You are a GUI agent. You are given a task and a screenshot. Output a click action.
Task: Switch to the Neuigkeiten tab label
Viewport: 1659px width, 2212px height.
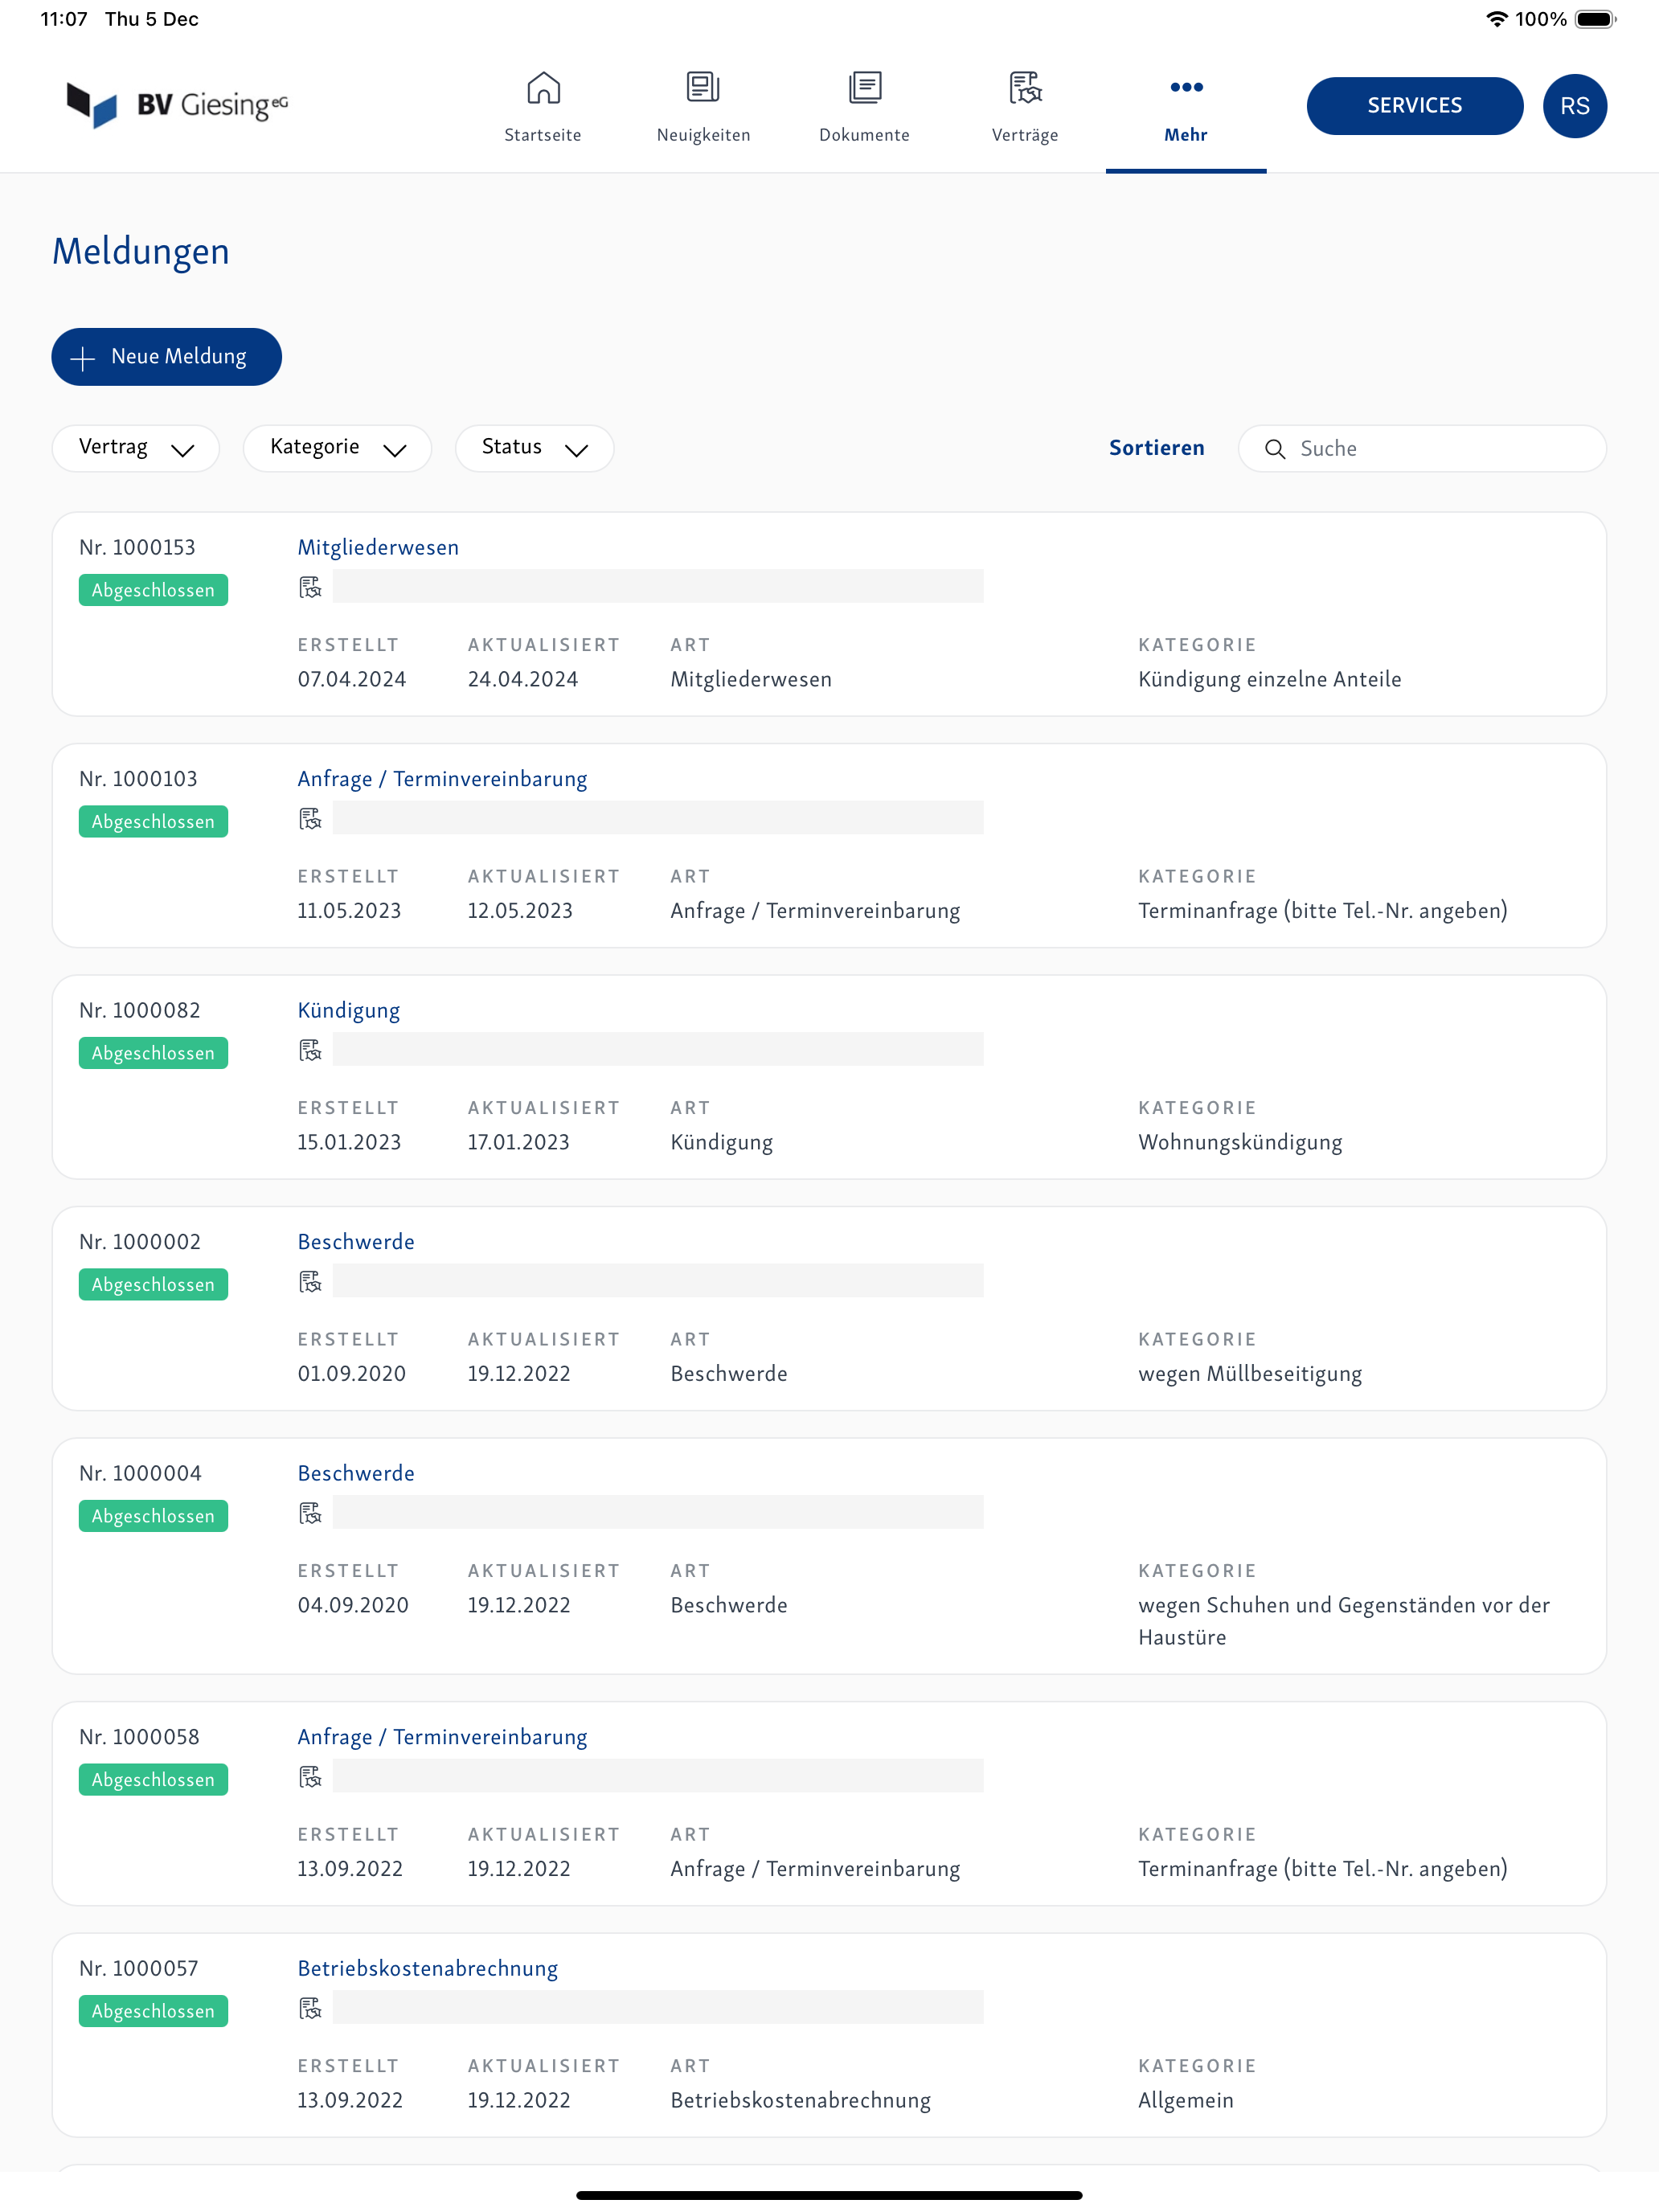[703, 135]
